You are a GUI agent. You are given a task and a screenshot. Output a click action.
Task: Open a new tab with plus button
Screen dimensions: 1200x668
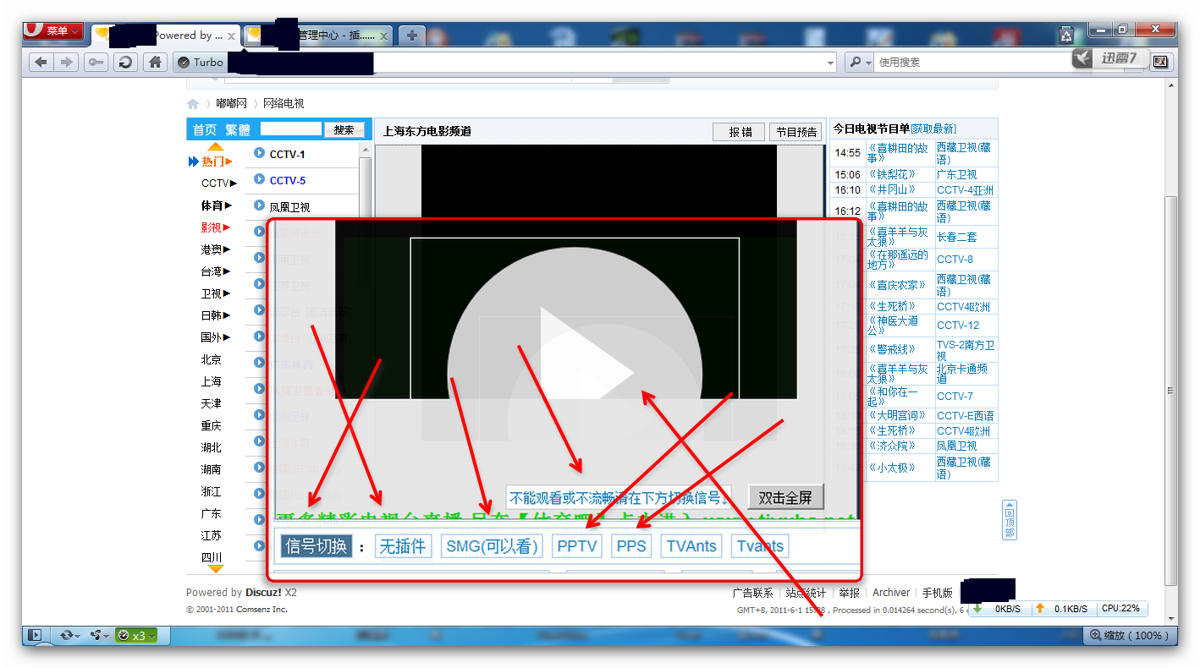(411, 36)
